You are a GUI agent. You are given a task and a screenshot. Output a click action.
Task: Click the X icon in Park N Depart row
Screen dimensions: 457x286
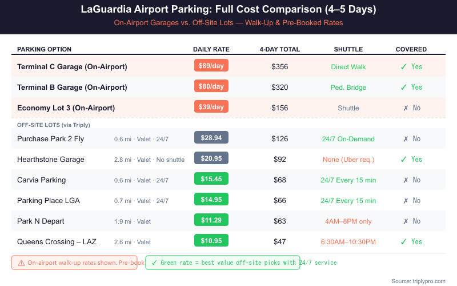[x=404, y=221]
